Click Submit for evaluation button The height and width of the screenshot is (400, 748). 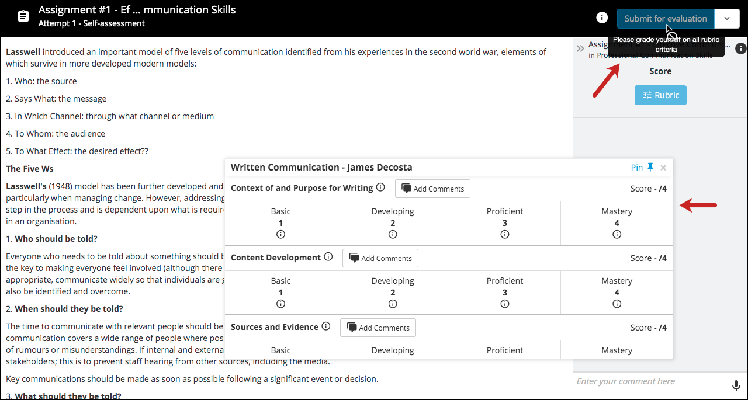click(666, 19)
